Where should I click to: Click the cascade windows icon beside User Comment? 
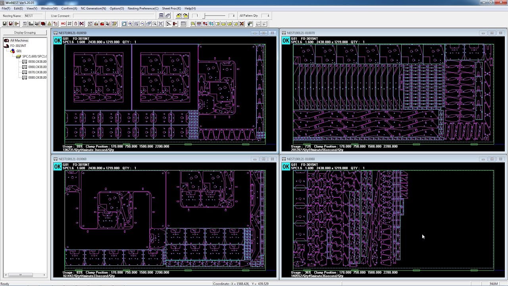tap(167, 16)
